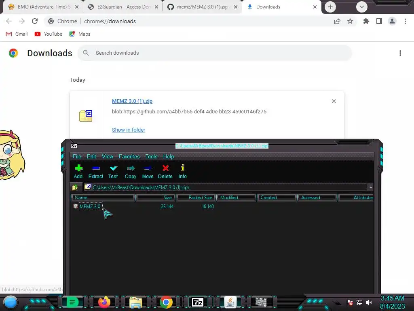Image resolution: width=414 pixels, height=311 pixels.
Task: Sort by the Packed Size column
Action: 196,198
